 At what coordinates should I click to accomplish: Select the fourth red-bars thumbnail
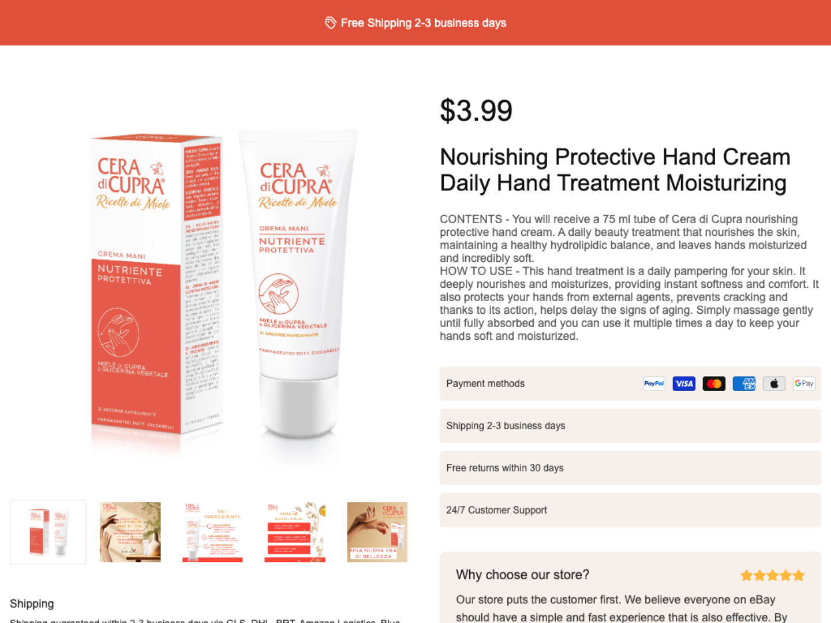[295, 532]
